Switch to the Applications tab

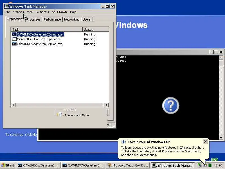click(15, 19)
